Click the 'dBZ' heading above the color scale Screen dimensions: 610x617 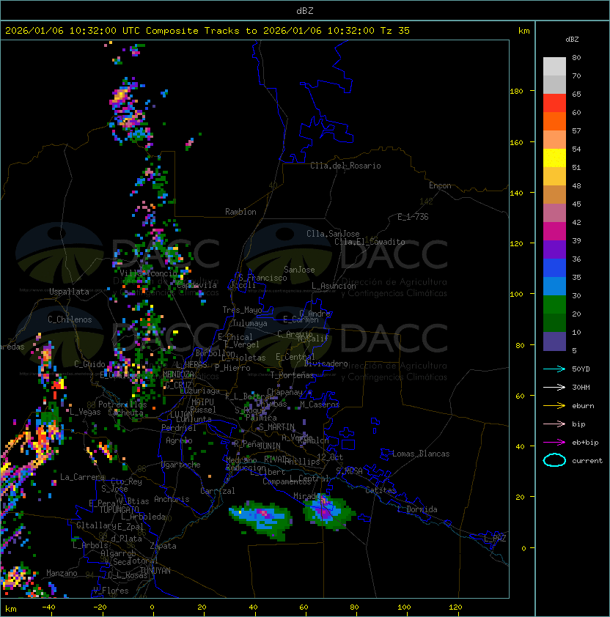[572, 40]
